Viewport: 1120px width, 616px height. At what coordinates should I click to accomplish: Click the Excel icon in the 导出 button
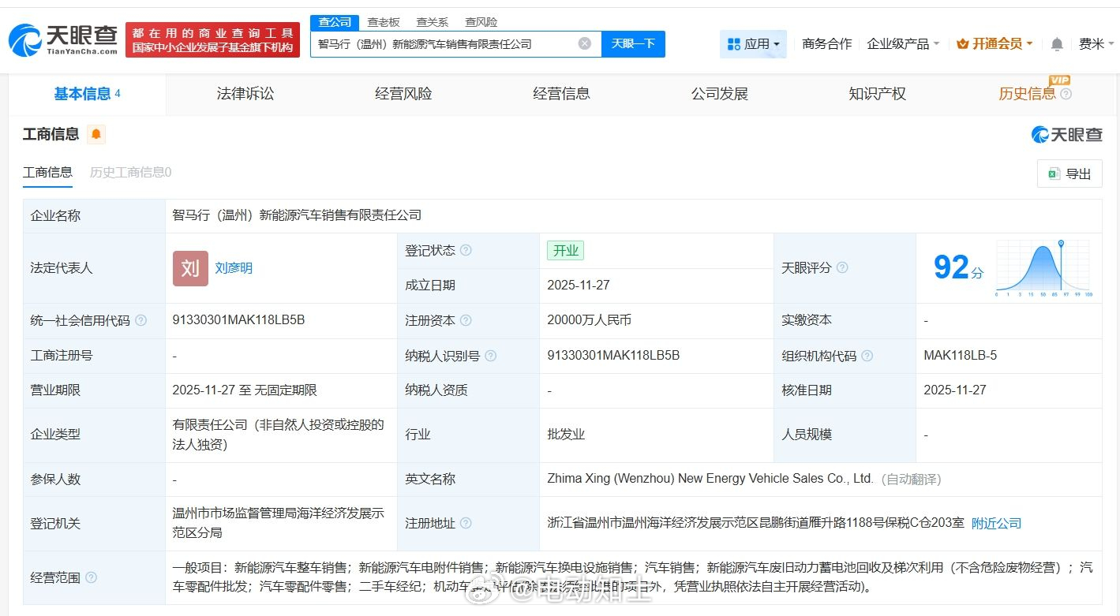(x=1053, y=173)
